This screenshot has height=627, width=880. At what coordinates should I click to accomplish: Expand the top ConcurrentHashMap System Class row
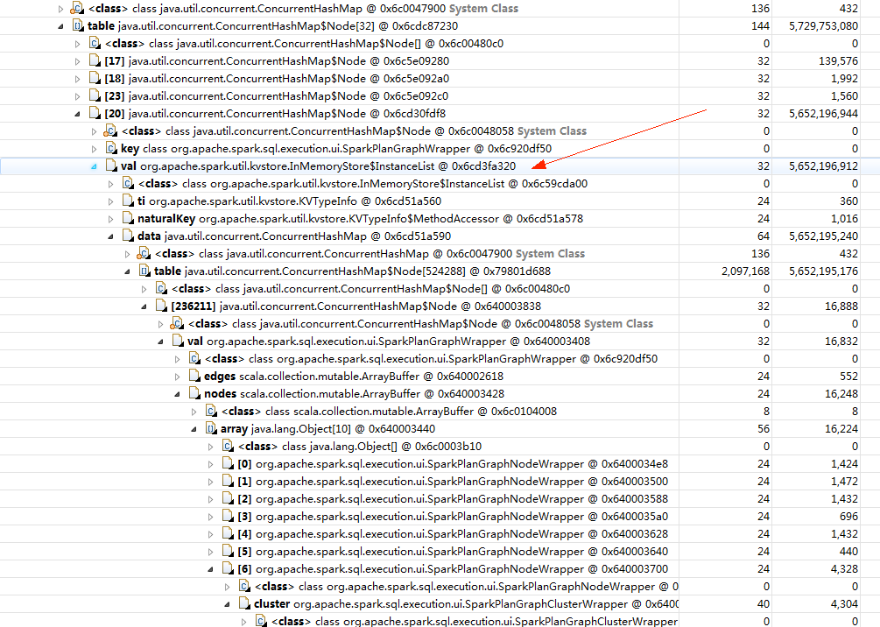tap(60, 9)
